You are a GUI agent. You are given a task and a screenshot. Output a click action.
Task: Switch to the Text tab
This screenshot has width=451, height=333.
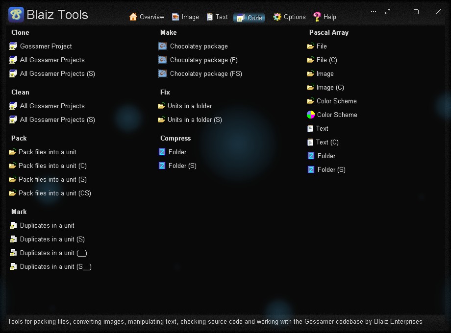click(217, 17)
